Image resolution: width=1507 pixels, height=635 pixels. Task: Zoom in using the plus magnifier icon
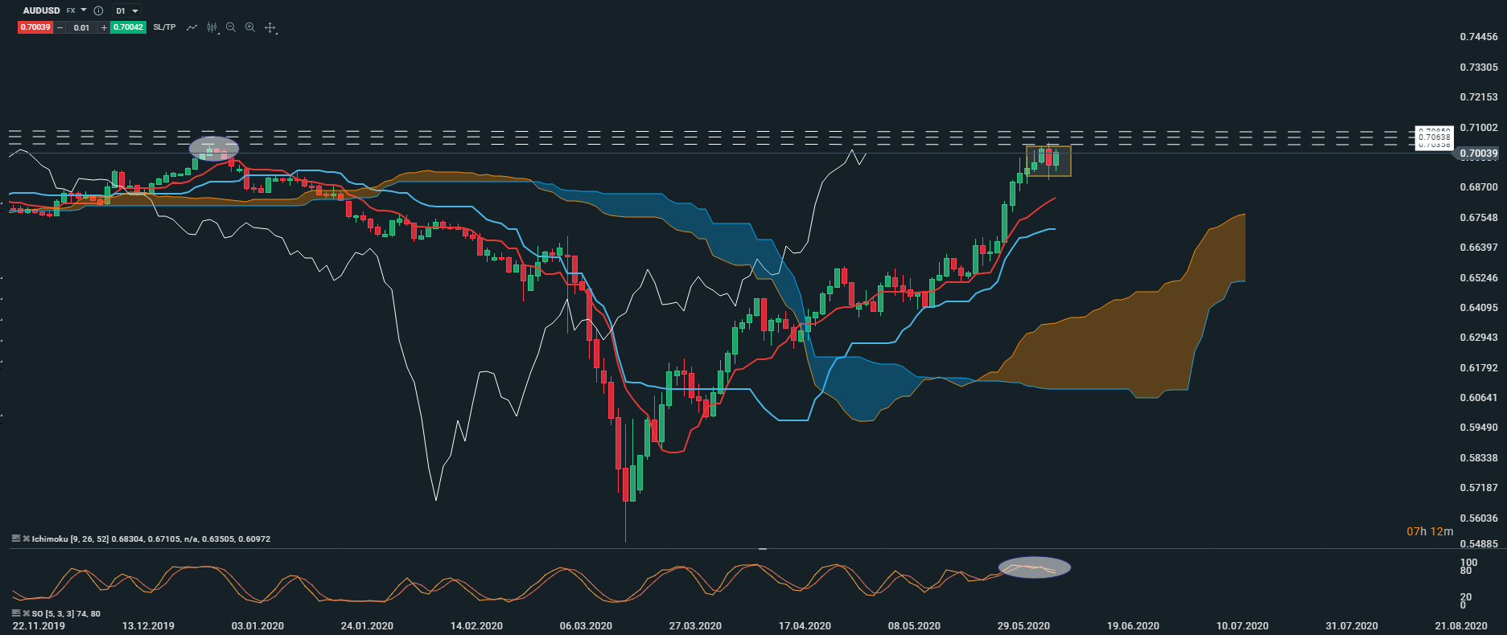250,27
